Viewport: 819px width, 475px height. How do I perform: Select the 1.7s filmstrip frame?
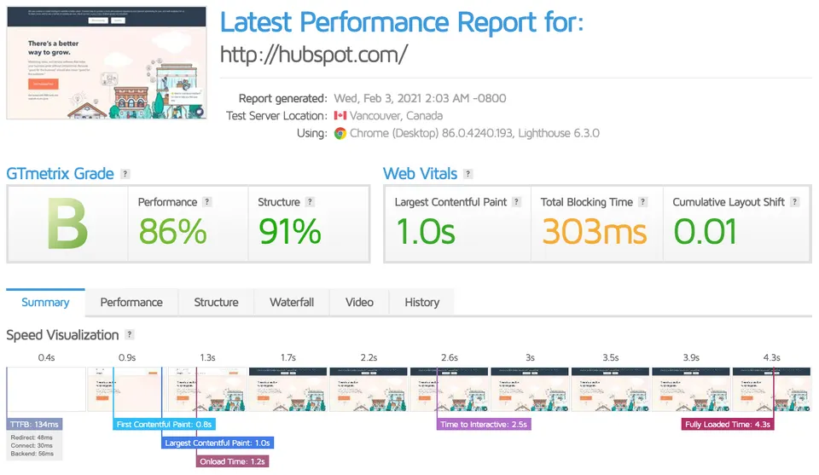pos(288,390)
